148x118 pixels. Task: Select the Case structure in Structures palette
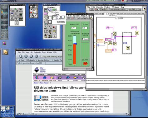(55, 17)
